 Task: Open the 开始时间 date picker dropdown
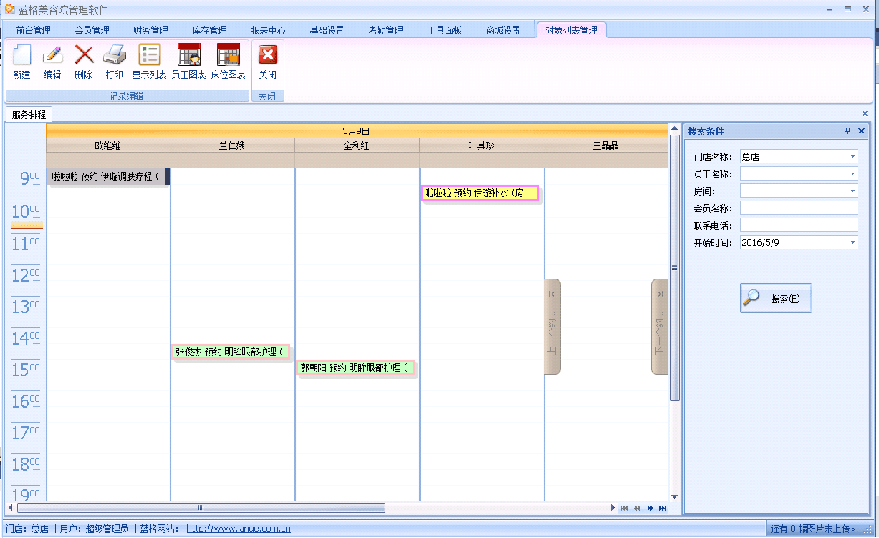point(852,243)
